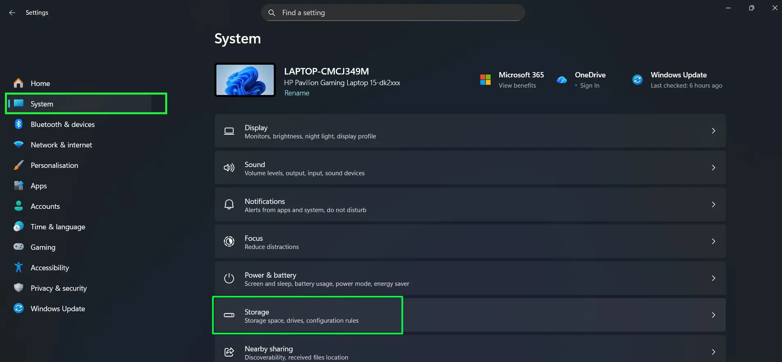Click the Gaming controller icon
This screenshot has width=782, height=362.
click(x=18, y=247)
